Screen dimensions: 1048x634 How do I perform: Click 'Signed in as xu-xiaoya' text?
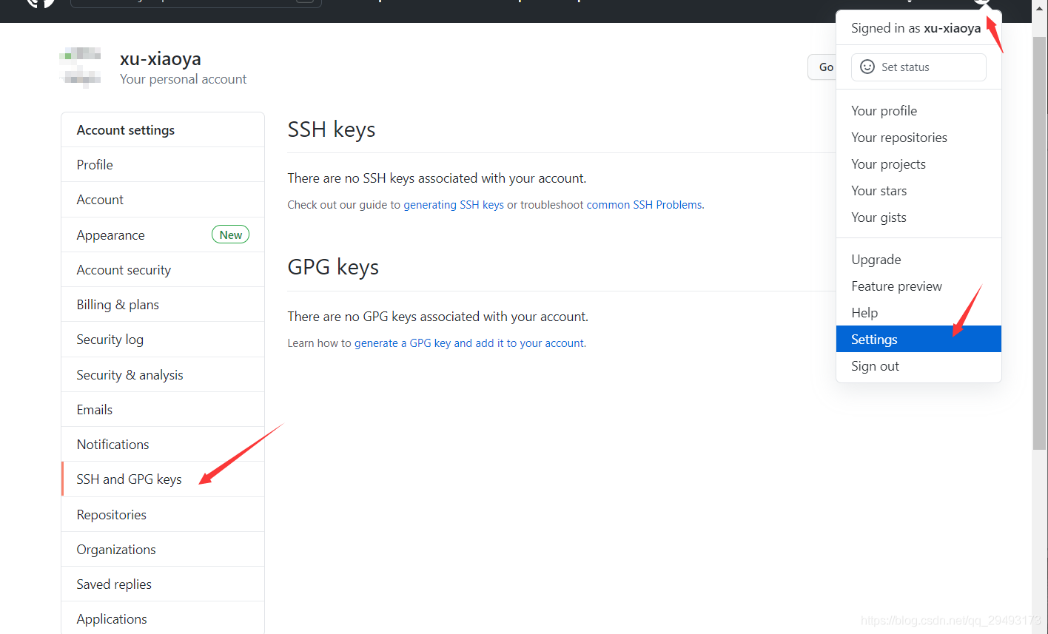916,28
